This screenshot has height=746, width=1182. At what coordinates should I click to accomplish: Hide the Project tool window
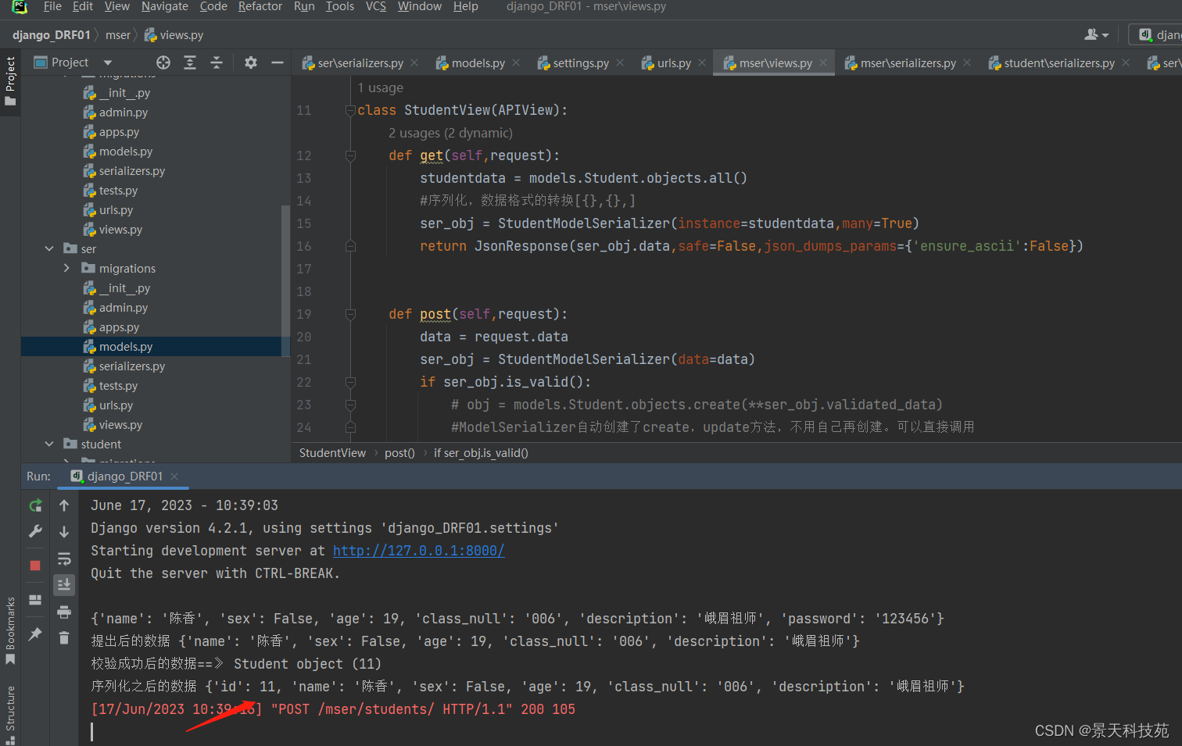pos(277,62)
